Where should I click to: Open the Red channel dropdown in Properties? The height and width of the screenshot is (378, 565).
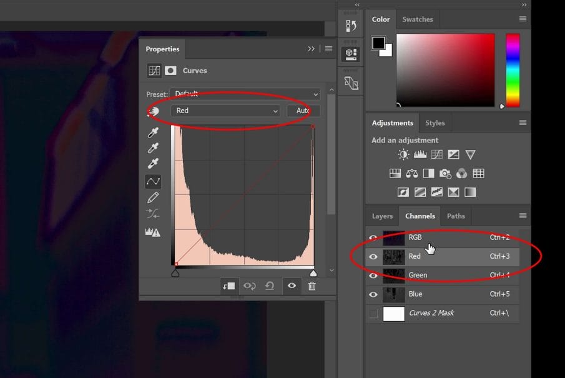(225, 111)
